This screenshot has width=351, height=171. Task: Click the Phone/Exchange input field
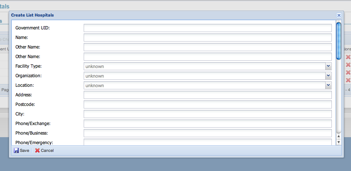[x=208, y=124]
